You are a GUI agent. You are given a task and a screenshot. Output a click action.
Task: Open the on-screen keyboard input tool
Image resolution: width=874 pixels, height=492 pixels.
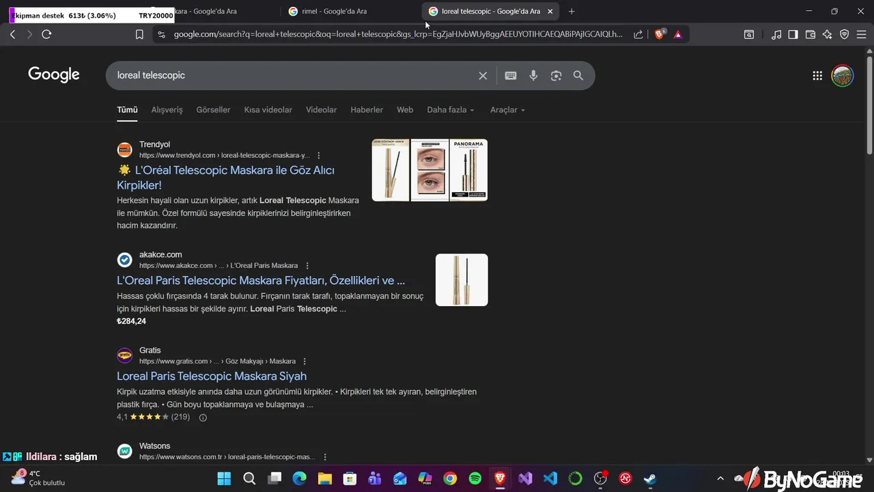click(x=511, y=76)
